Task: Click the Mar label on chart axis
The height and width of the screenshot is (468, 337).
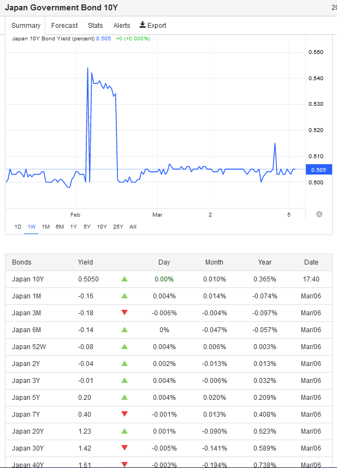Action: (157, 214)
